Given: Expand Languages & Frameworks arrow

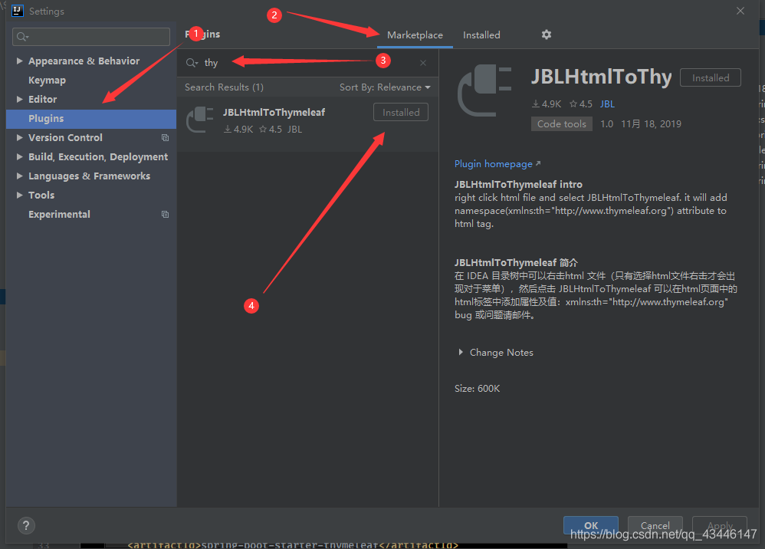Looking at the screenshot, I should pos(19,176).
